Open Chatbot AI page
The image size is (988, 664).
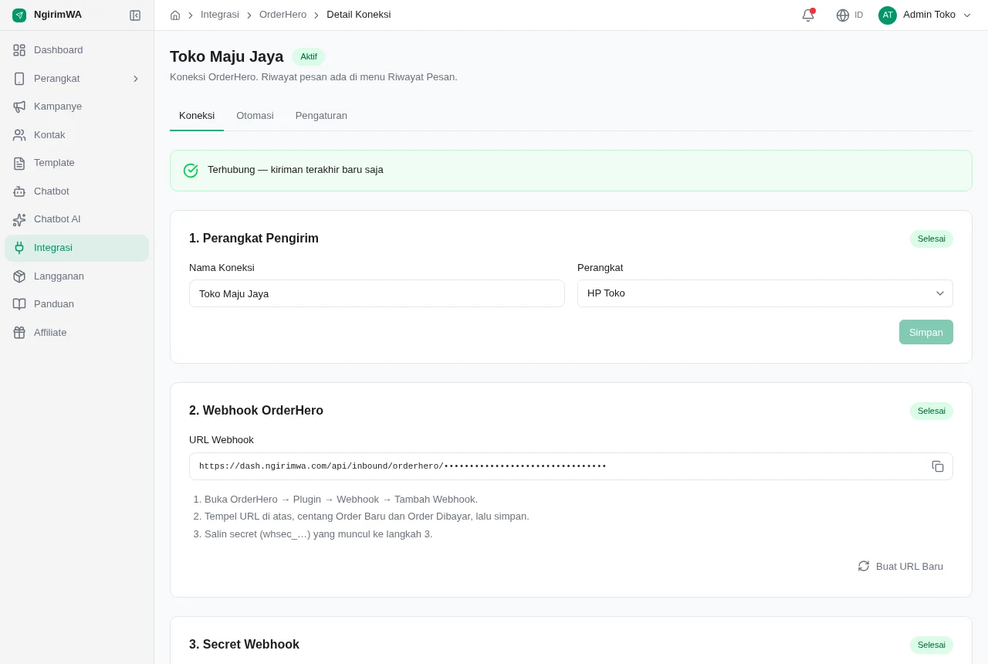76,219
